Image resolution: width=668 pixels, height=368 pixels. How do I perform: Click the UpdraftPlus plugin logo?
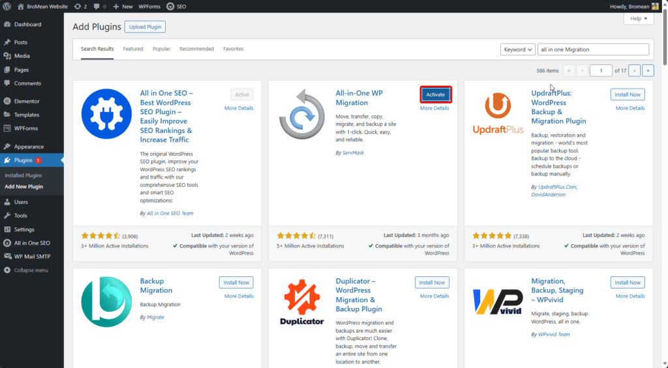(x=498, y=114)
